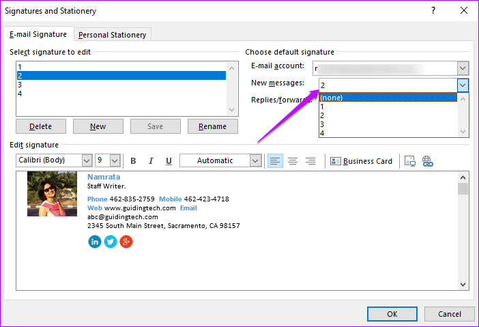Select signature 3 in Select signature list
Image resolution: width=479 pixels, height=327 pixels.
(121, 85)
